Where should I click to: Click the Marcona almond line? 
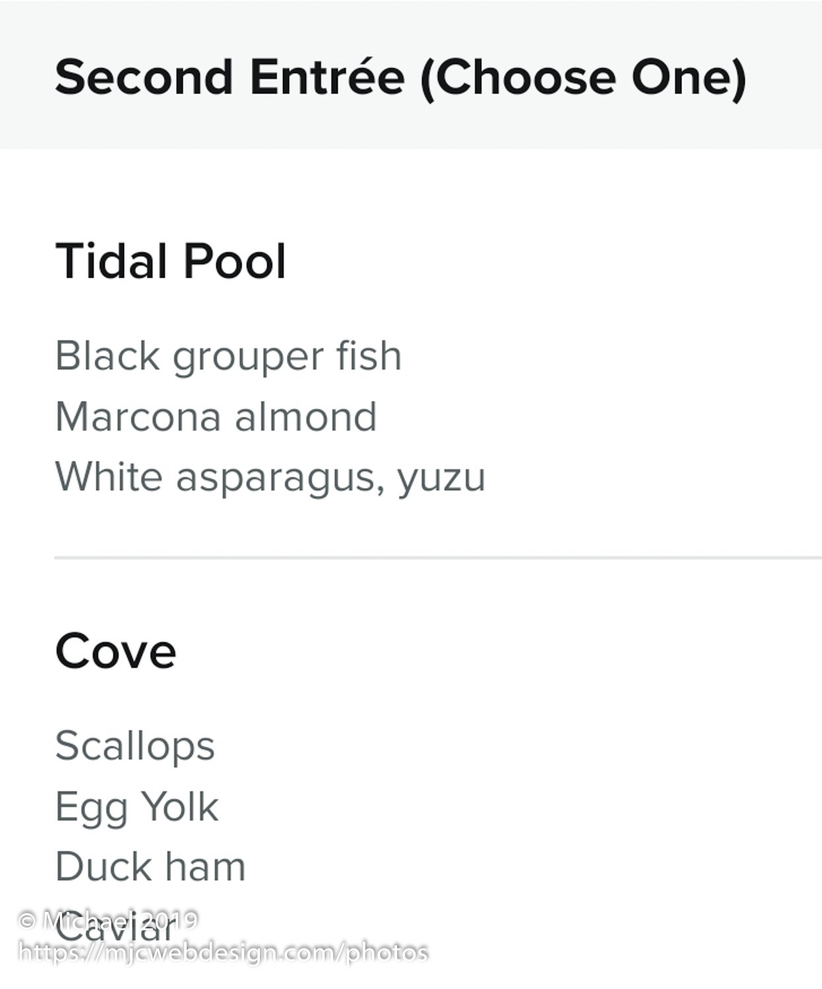(x=216, y=417)
